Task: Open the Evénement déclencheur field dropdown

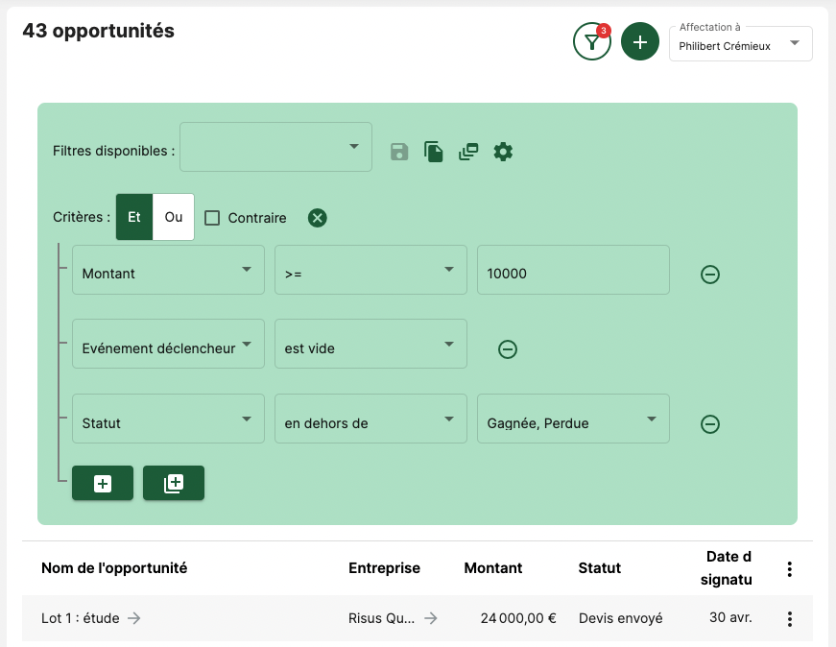Action: pos(169,344)
